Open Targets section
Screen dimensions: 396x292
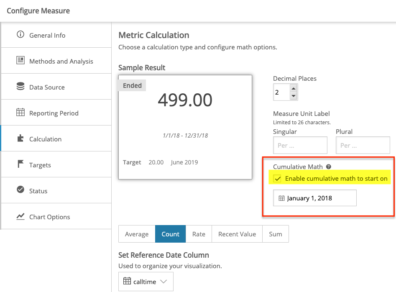click(56, 164)
